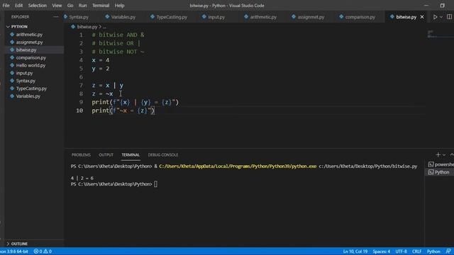This screenshot has height=255, width=454.
Task: Open errors and warnings status indicator
Action: [43, 251]
